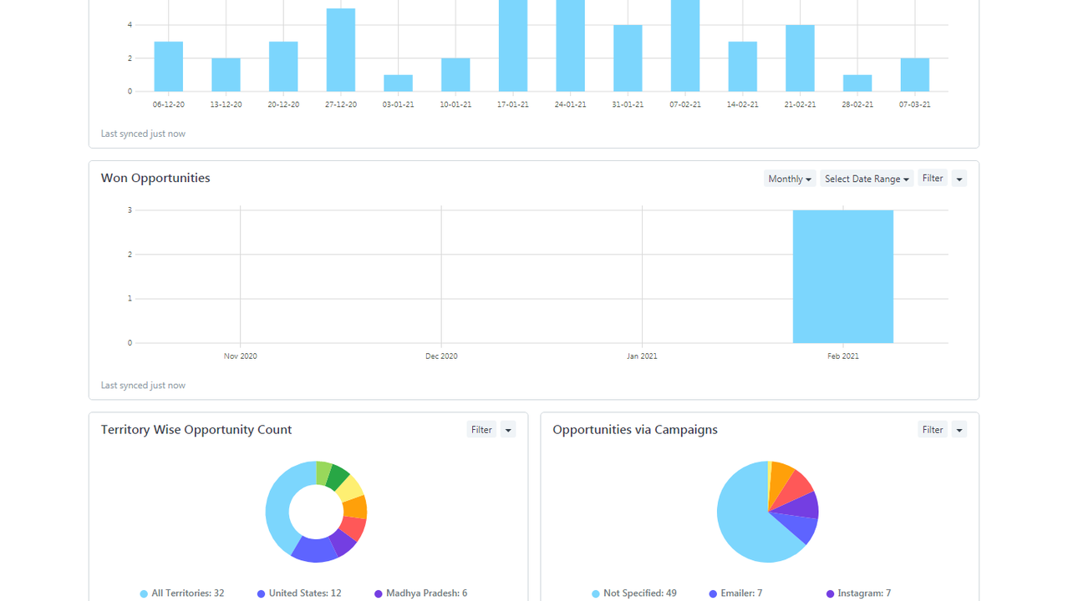This screenshot has height=601, width=1068.
Task: Select the Madhya Pradesh: 6 legend item
Action: point(420,593)
